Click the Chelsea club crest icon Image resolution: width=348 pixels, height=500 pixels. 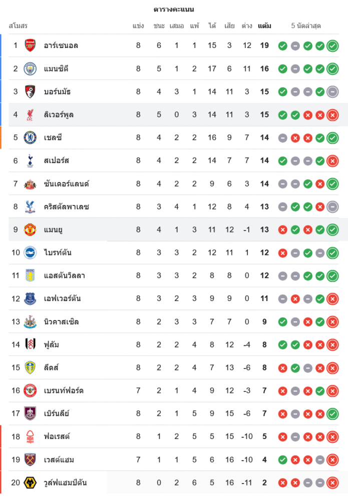coord(30,137)
